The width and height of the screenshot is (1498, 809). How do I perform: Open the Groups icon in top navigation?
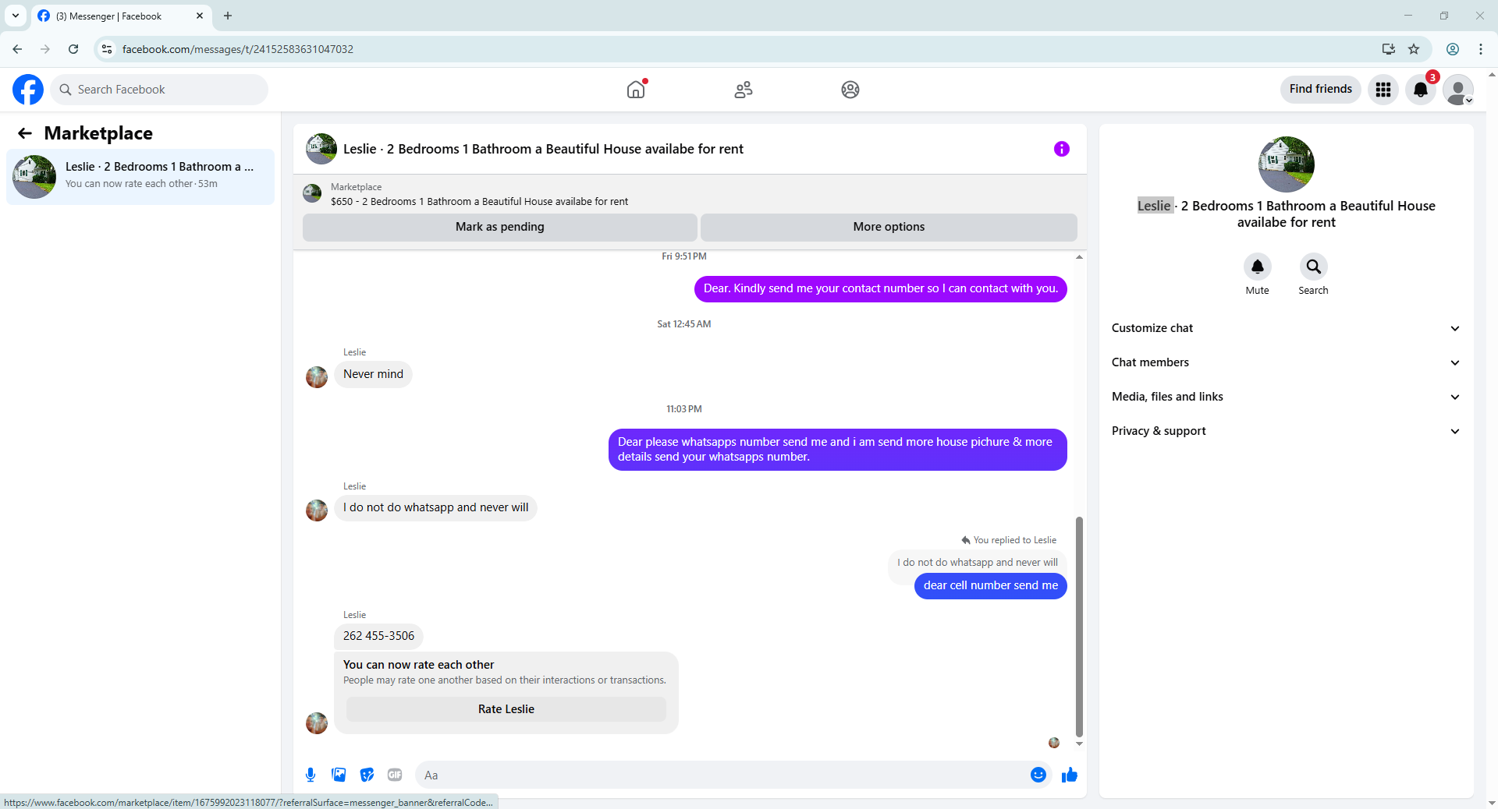click(x=850, y=90)
